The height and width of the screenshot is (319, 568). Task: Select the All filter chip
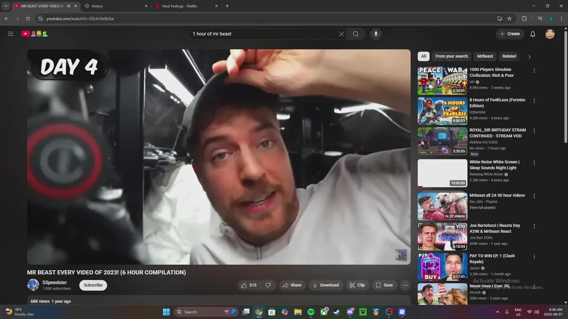(423, 56)
